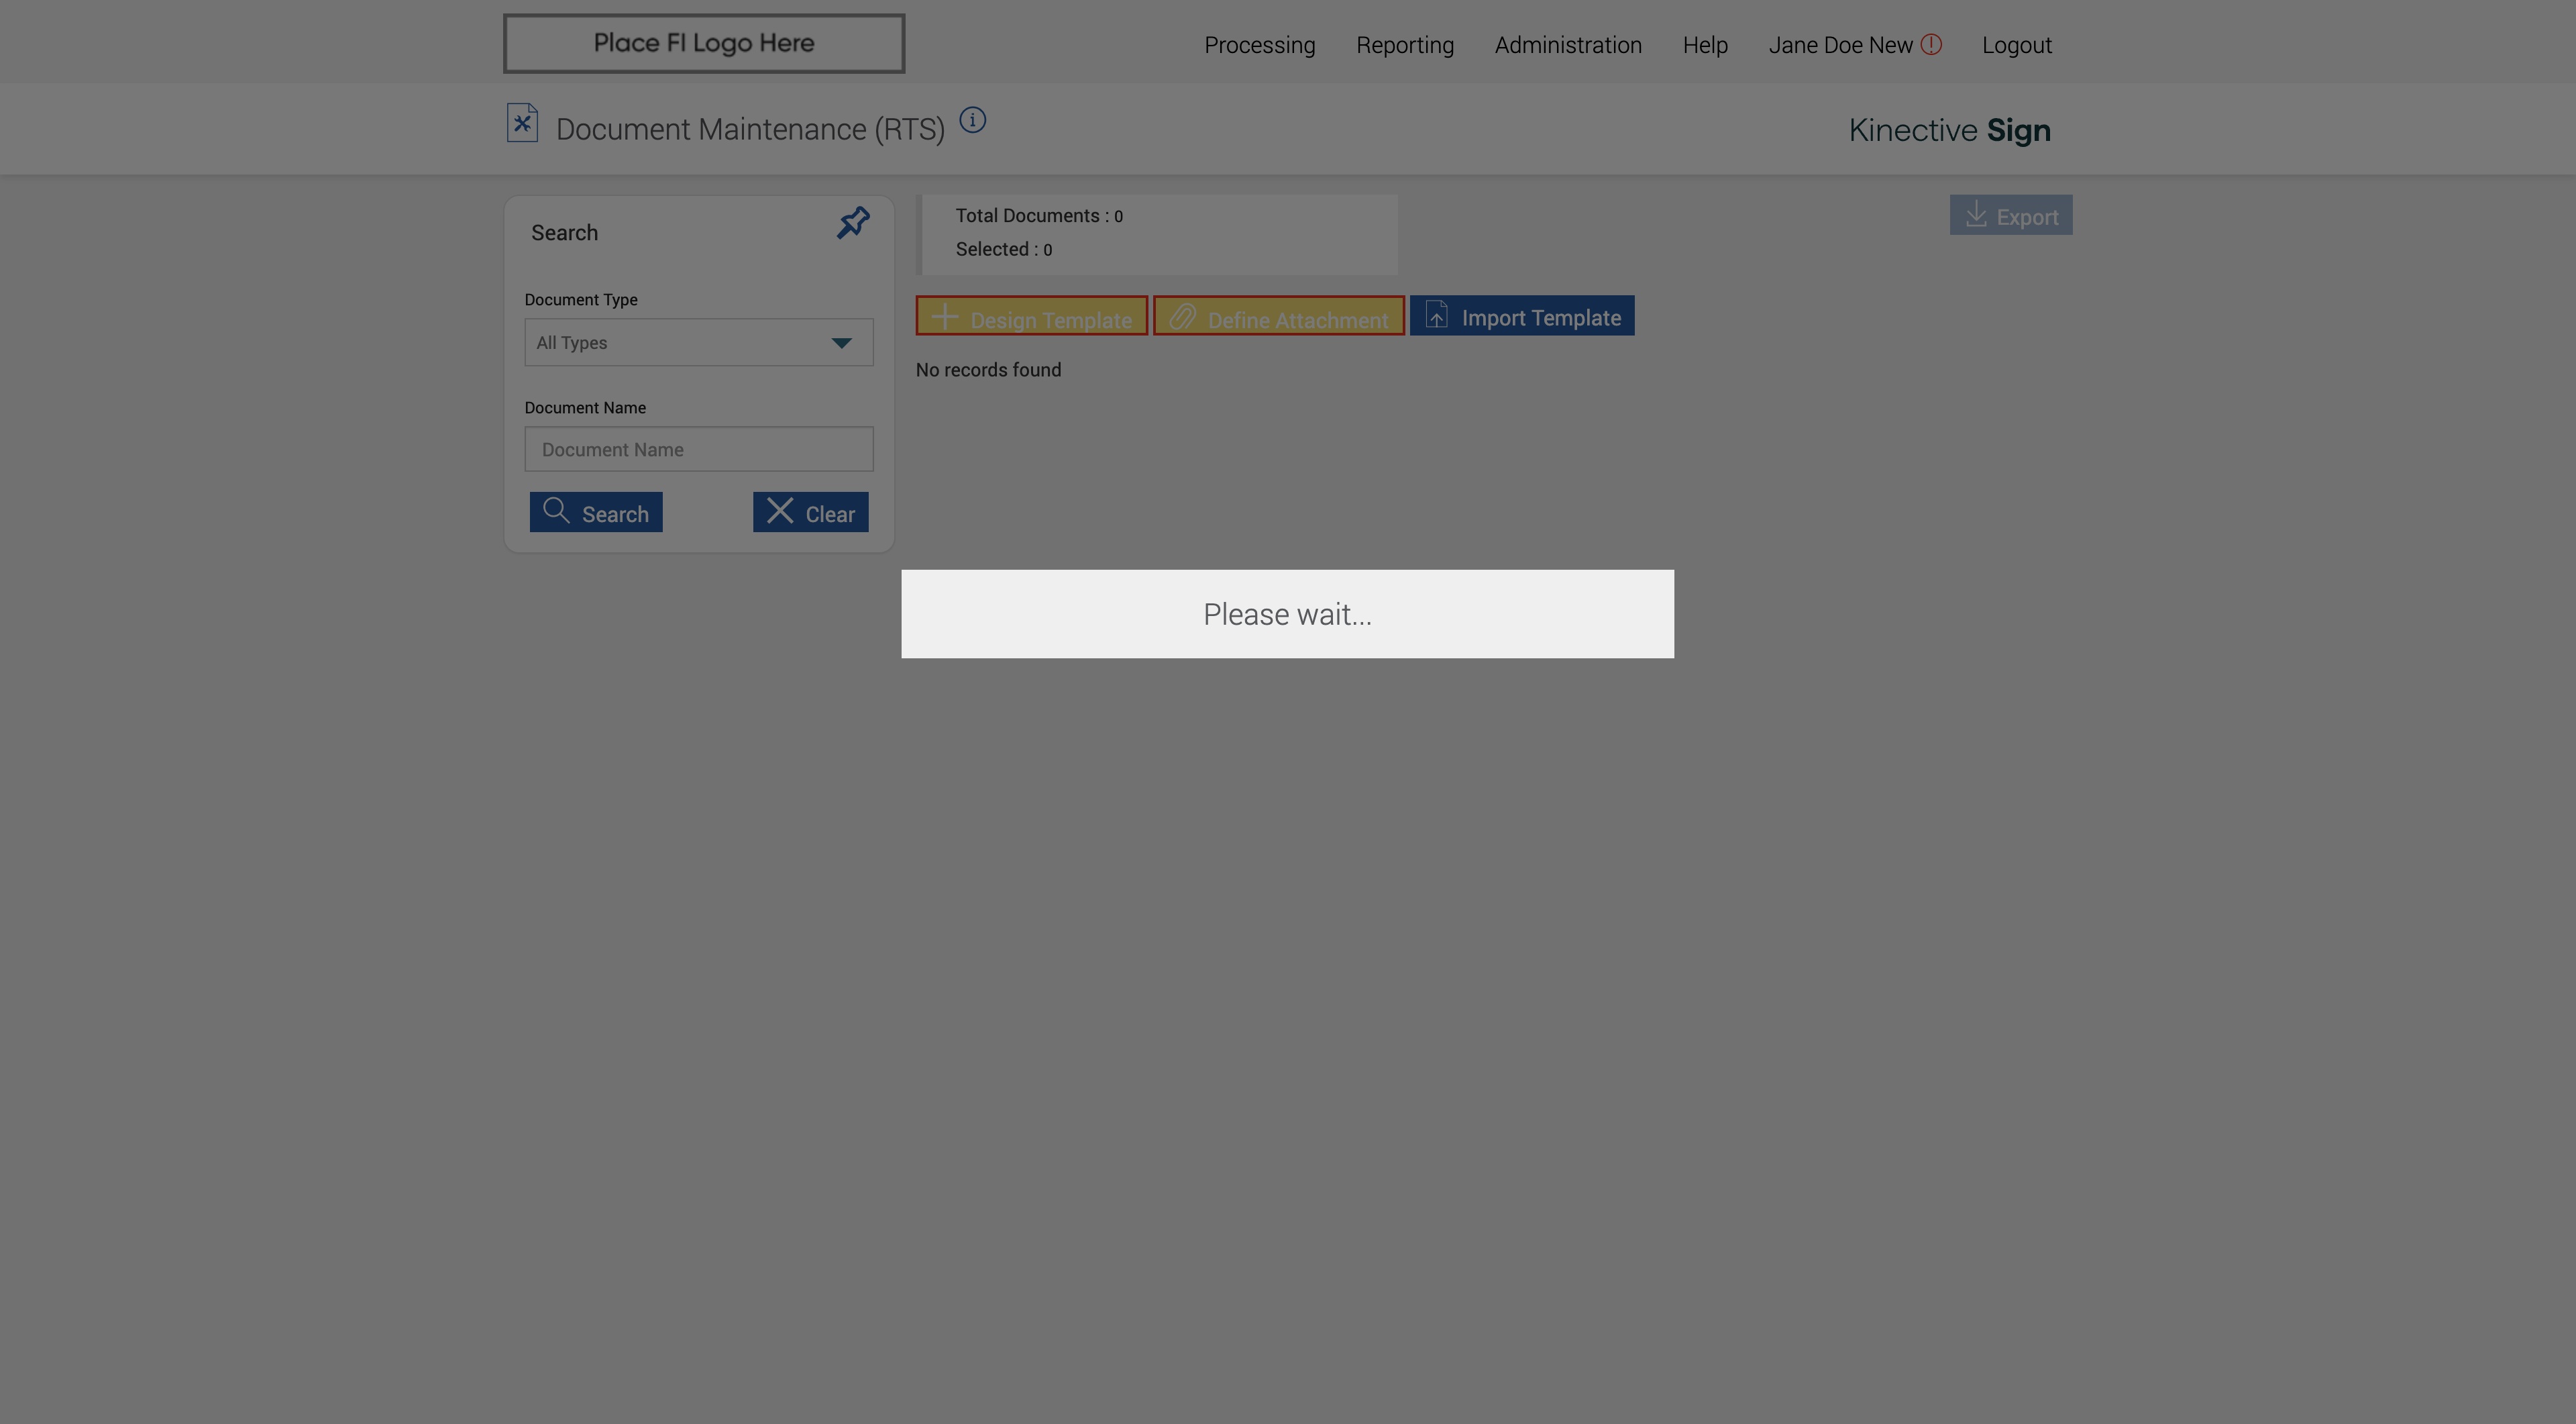Open the Reporting menu

(1404, 46)
